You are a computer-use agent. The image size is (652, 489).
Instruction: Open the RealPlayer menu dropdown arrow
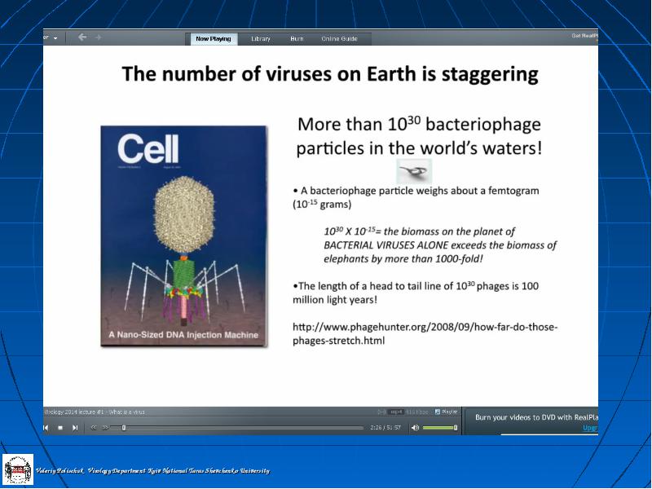click(x=55, y=38)
